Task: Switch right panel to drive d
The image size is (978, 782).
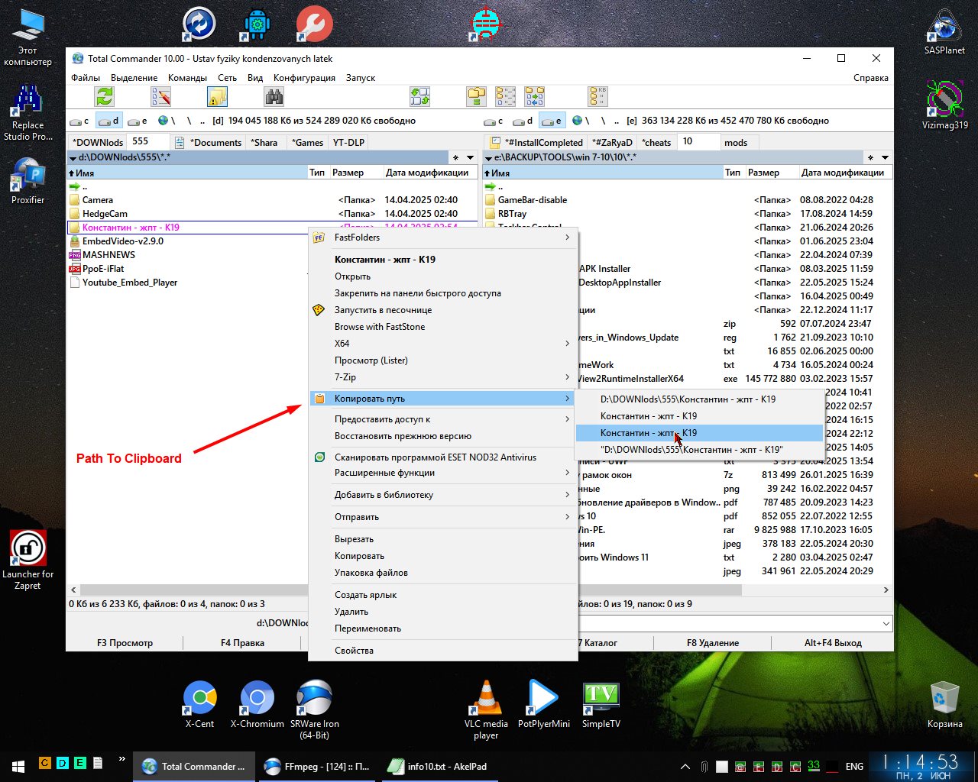Action: point(523,121)
